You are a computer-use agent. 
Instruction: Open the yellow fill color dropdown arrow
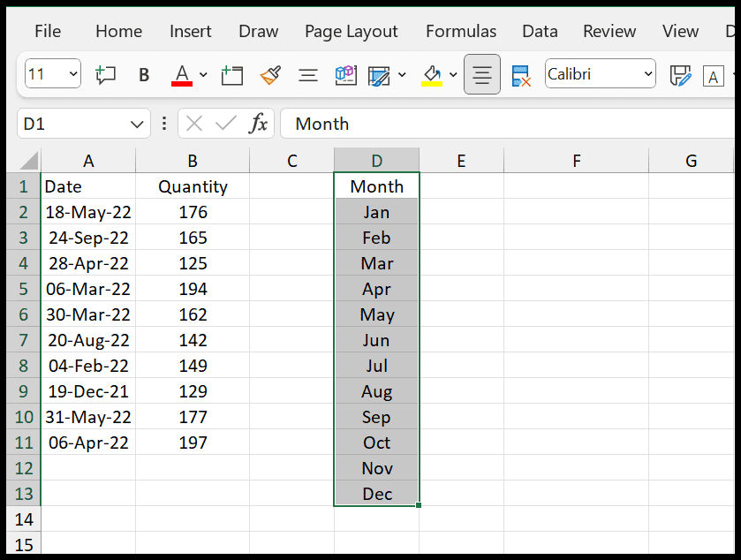[x=453, y=75]
